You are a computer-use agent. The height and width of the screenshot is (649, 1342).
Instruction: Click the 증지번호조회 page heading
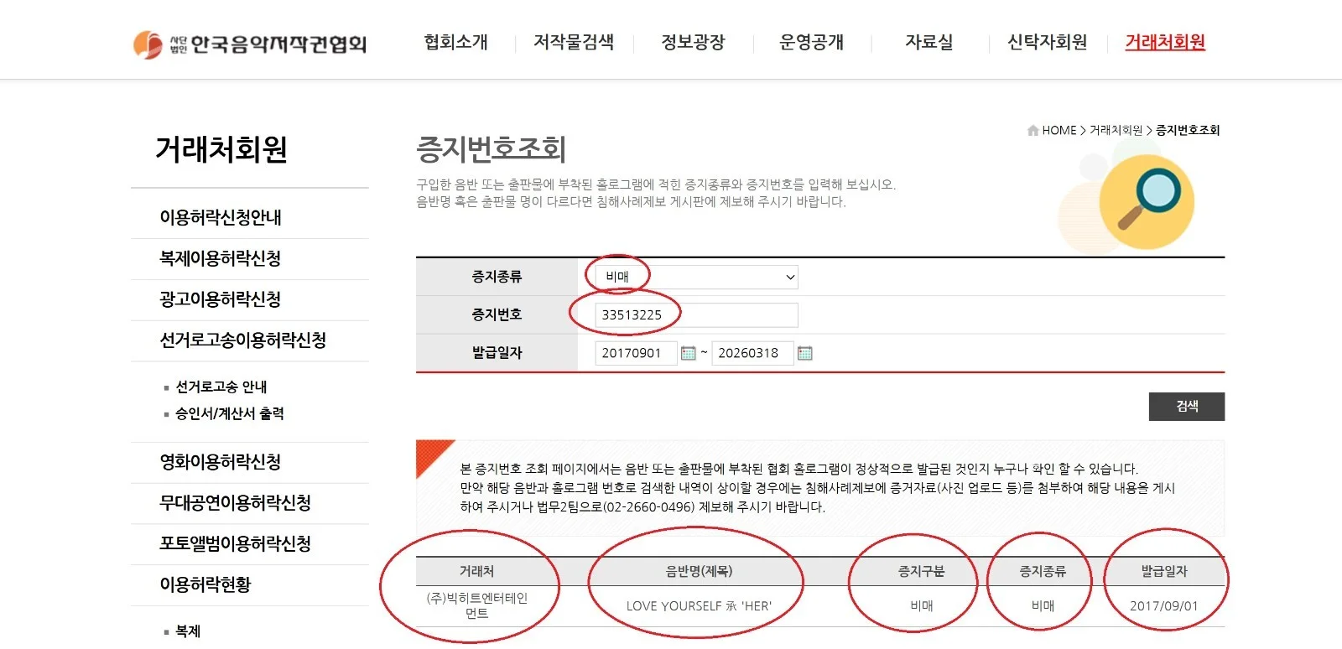click(x=492, y=149)
